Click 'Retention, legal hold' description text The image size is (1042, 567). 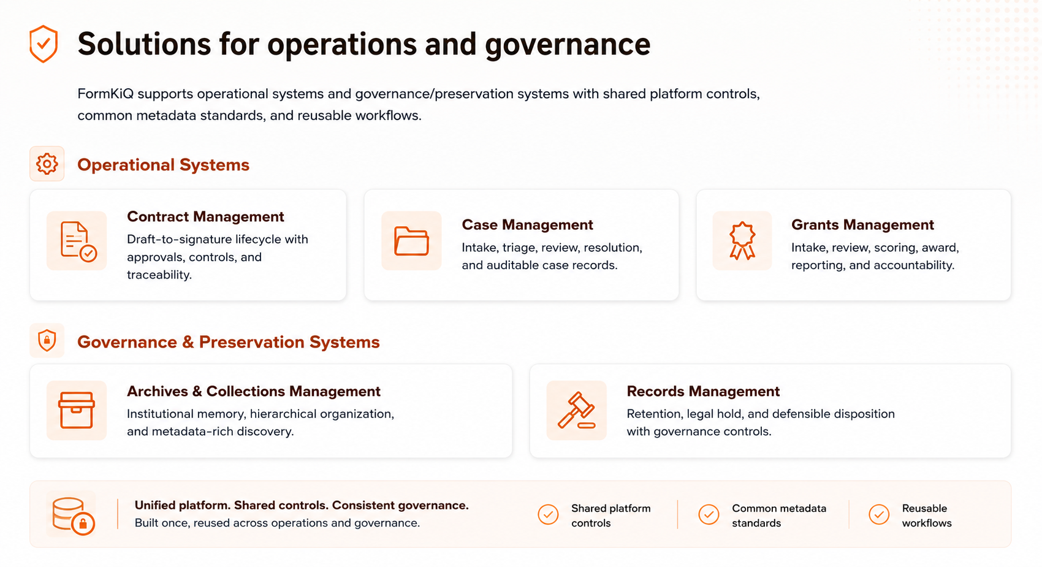coord(761,422)
